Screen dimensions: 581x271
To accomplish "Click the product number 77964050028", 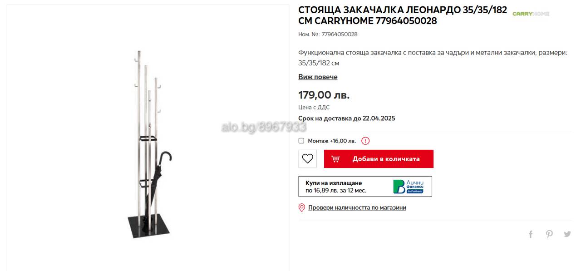I will point(340,34).
